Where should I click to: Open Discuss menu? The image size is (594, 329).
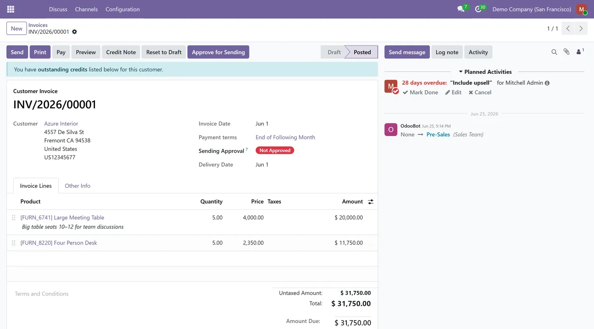58,9
